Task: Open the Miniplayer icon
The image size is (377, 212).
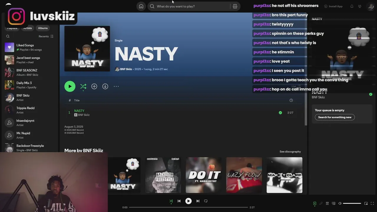Action: [x=366, y=203]
